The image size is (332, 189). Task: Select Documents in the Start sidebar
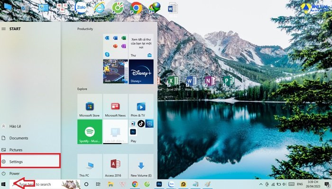[x=19, y=138]
